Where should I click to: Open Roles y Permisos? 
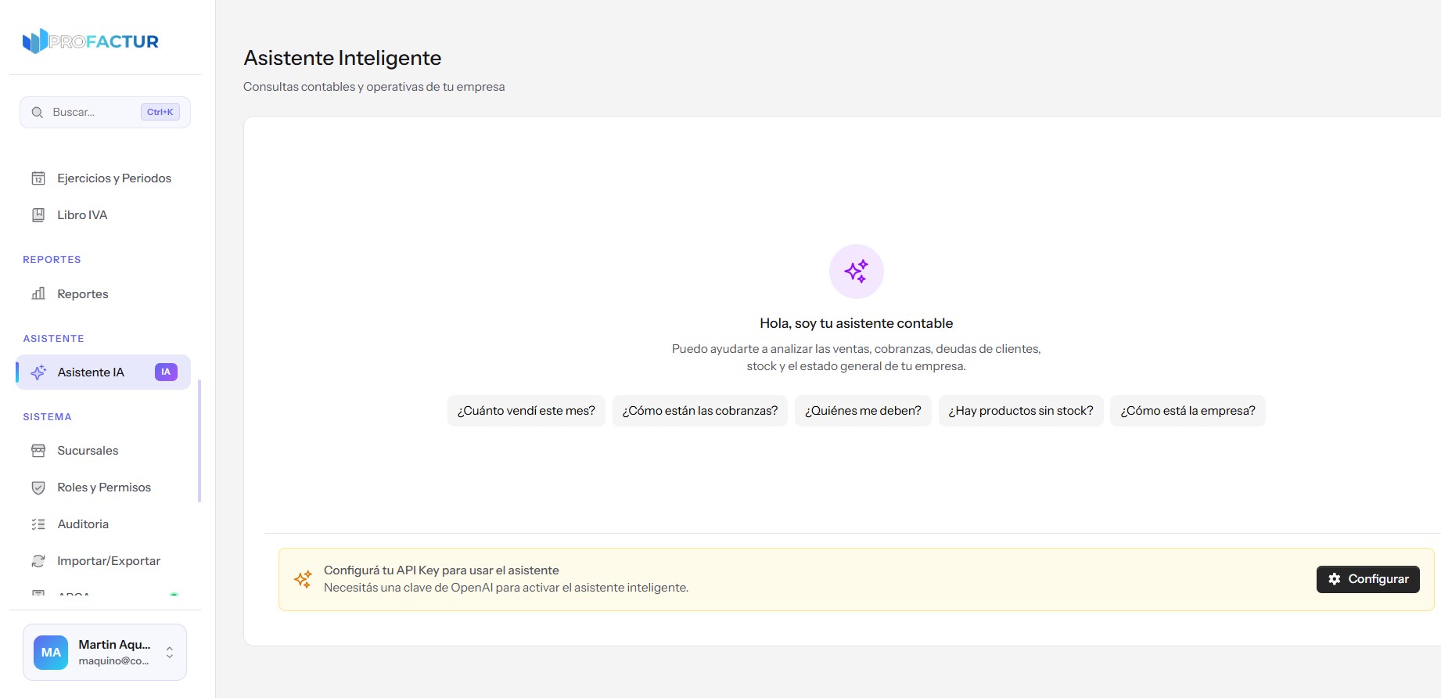pyautogui.click(x=103, y=488)
